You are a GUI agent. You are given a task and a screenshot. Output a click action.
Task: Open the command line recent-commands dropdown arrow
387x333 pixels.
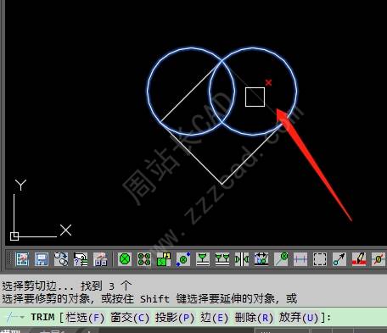(x=22, y=318)
